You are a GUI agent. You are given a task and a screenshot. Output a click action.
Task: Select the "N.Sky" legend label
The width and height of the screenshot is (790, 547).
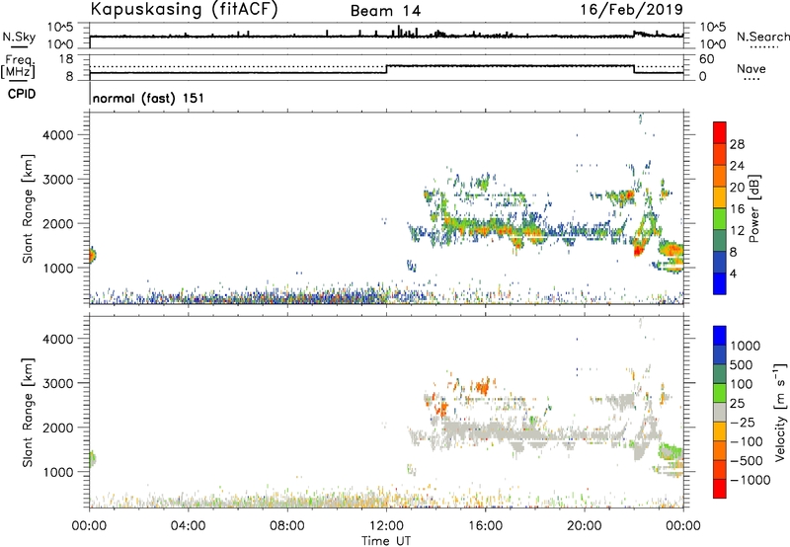tap(19, 38)
